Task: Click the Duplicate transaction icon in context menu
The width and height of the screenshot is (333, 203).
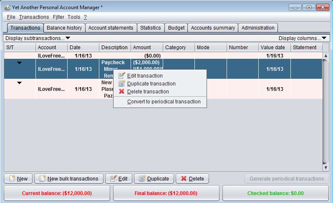Action: (122, 83)
